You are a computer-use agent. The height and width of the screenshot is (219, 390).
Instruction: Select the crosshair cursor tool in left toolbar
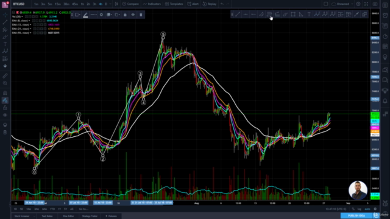pos(5,15)
